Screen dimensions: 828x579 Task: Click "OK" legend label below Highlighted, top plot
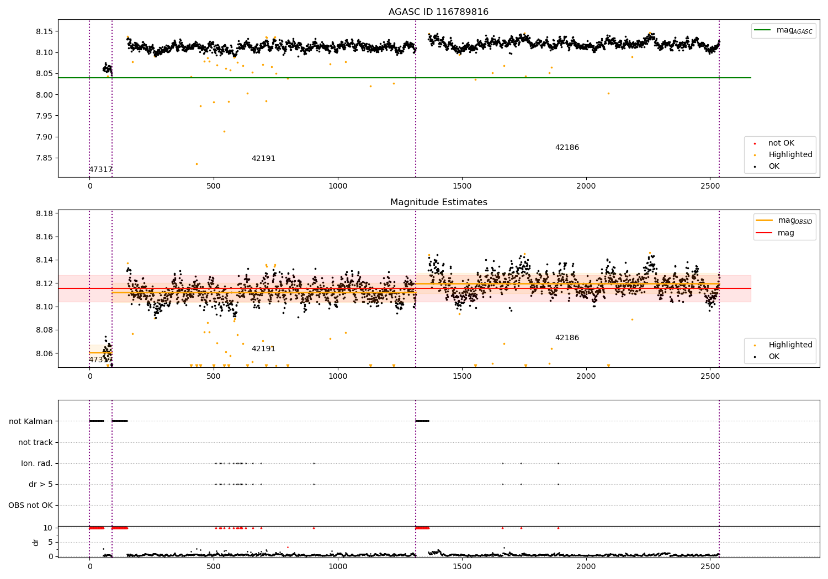pyautogui.click(x=774, y=167)
